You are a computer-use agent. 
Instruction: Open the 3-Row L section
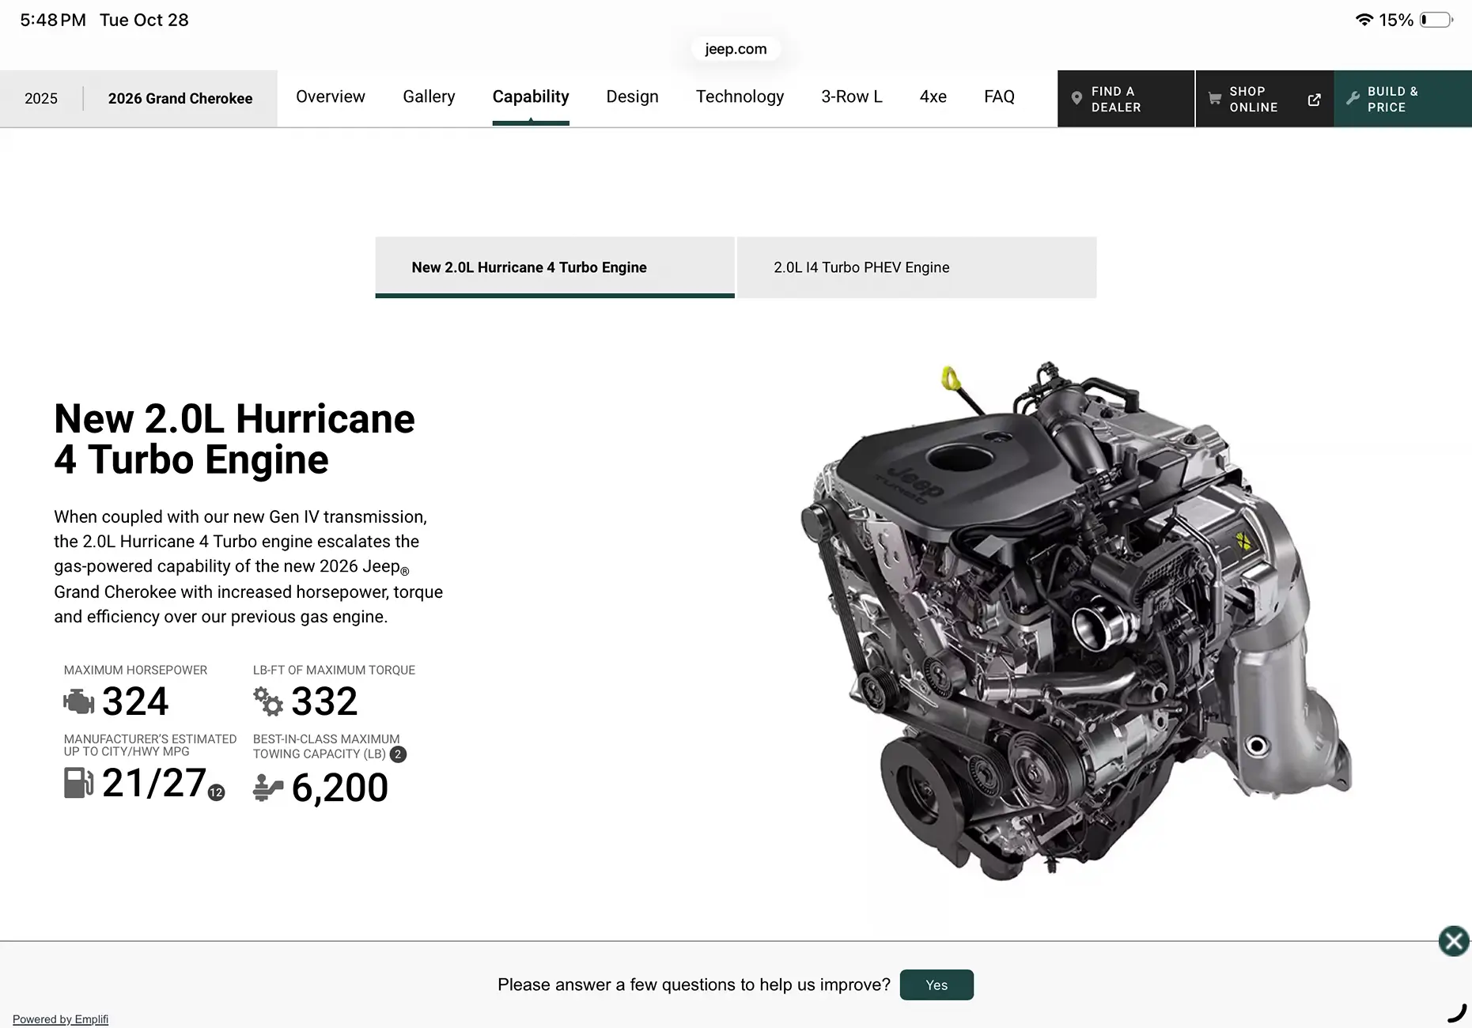852,96
